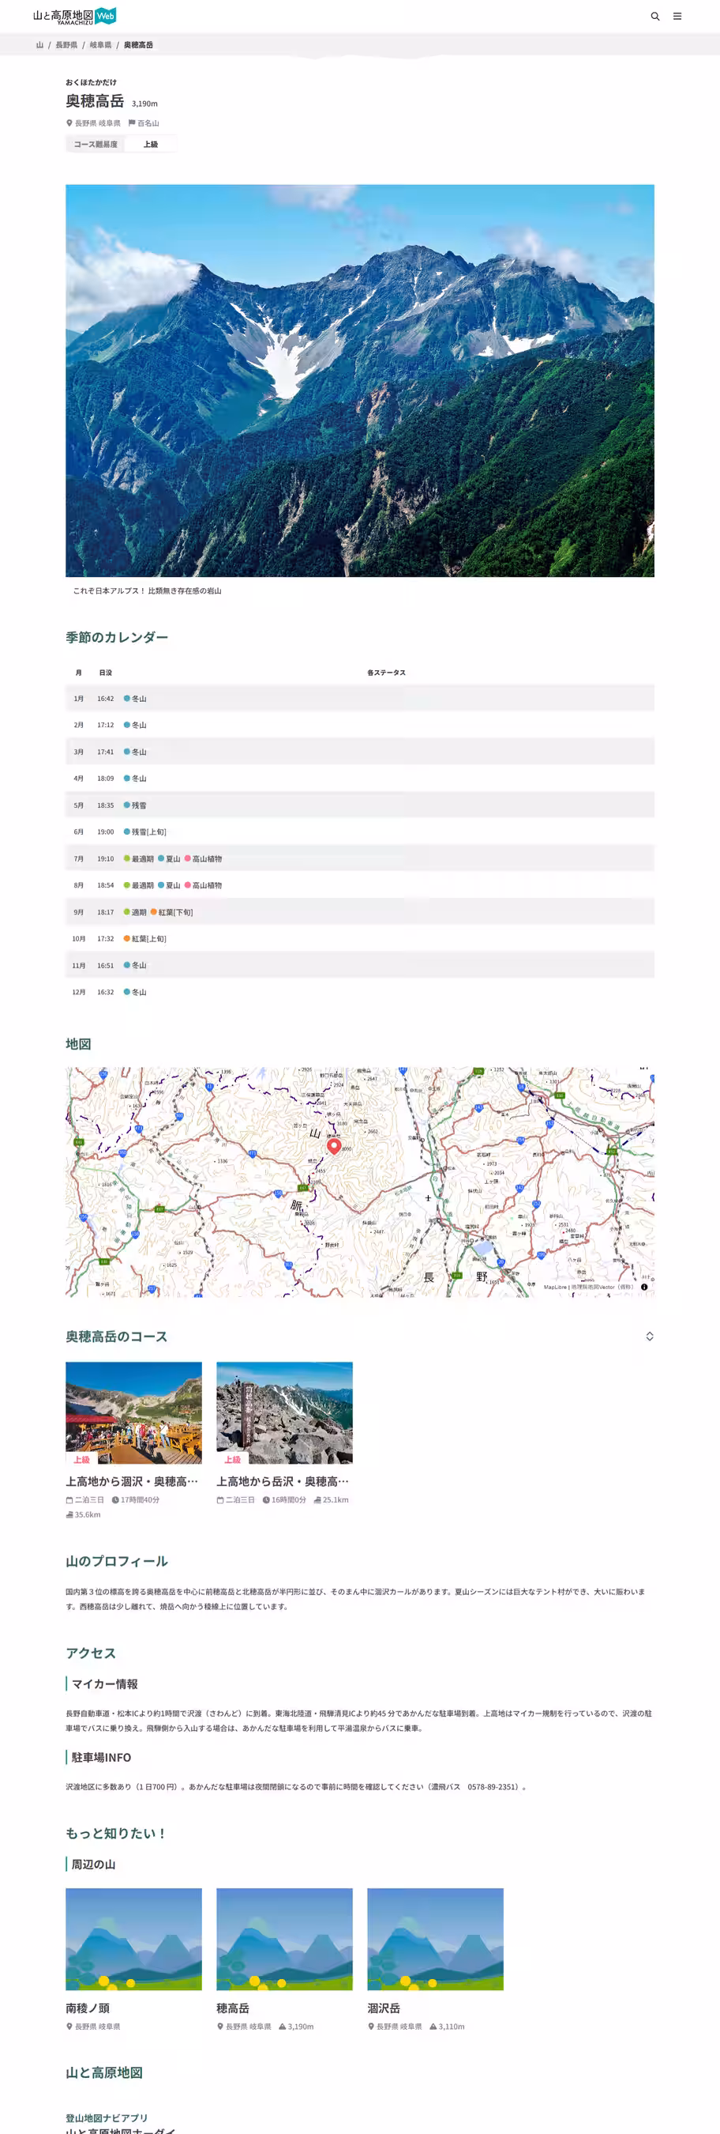Open the search magnifier icon in header
This screenshot has height=2134, width=720.
pos(654,17)
